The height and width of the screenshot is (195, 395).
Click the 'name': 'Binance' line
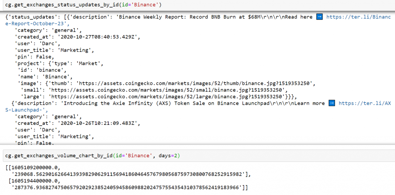click(x=45, y=76)
